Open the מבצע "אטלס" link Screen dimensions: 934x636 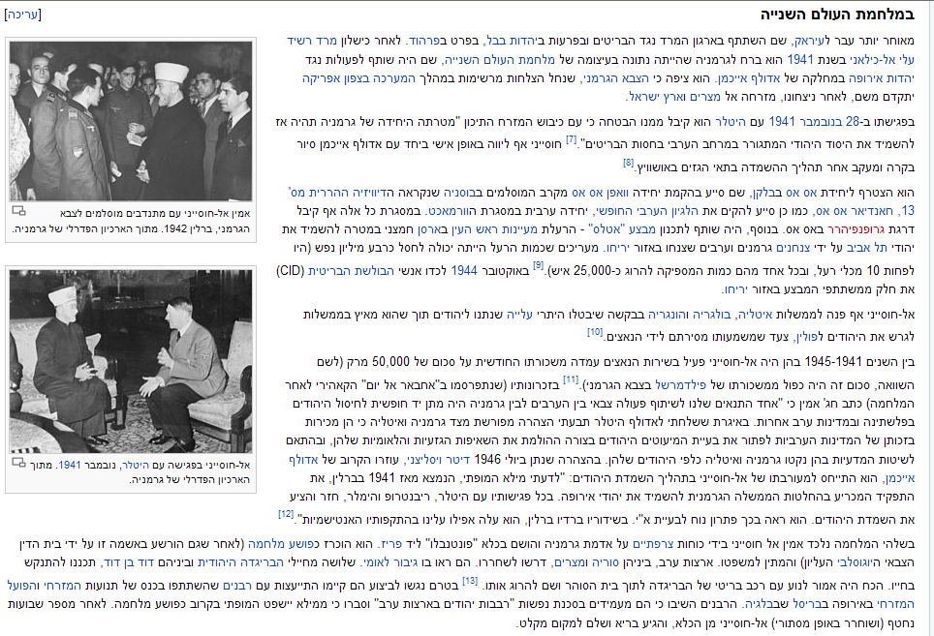click(622, 229)
